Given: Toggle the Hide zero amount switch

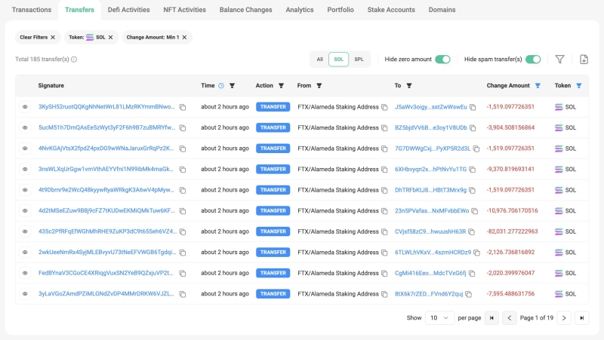Looking at the screenshot, I should pyautogui.click(x=442, y=60).
